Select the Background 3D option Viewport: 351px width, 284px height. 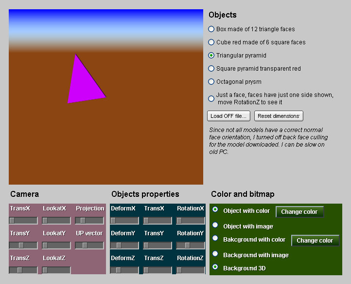point(215,267)
